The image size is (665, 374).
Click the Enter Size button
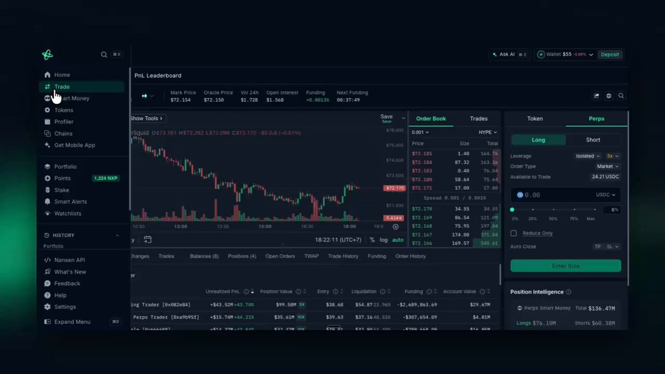pyautogui.click(x=566, y=266)
